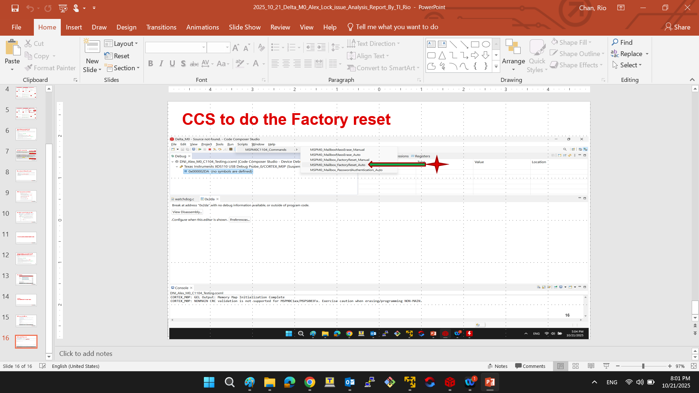
Task: Click the Comments button in status bar
Action: (x=530, y=366)
